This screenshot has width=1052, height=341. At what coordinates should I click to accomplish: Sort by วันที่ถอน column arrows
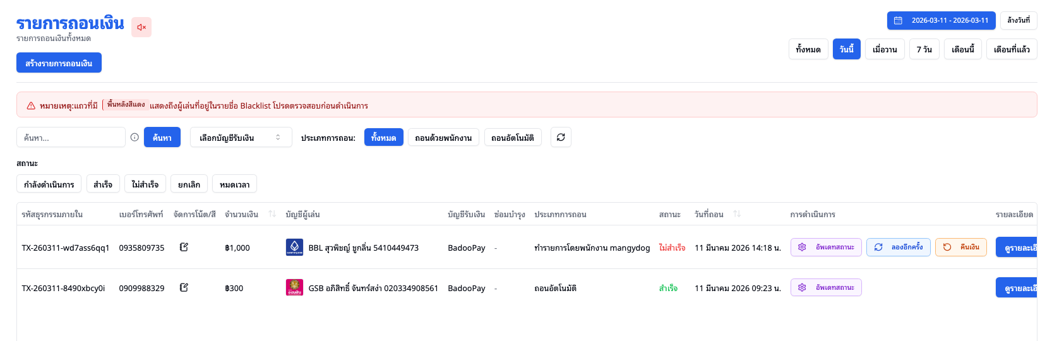[737, 214]
